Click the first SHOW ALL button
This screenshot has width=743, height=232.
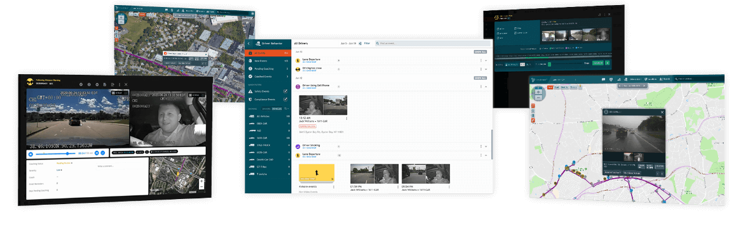click(480, 51)
